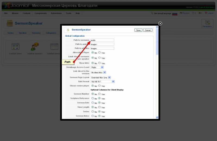The width and height of the screenshot is (217, 141).
Task: Click the scrollbar down arrow in dialog
Action: (157, 117)
